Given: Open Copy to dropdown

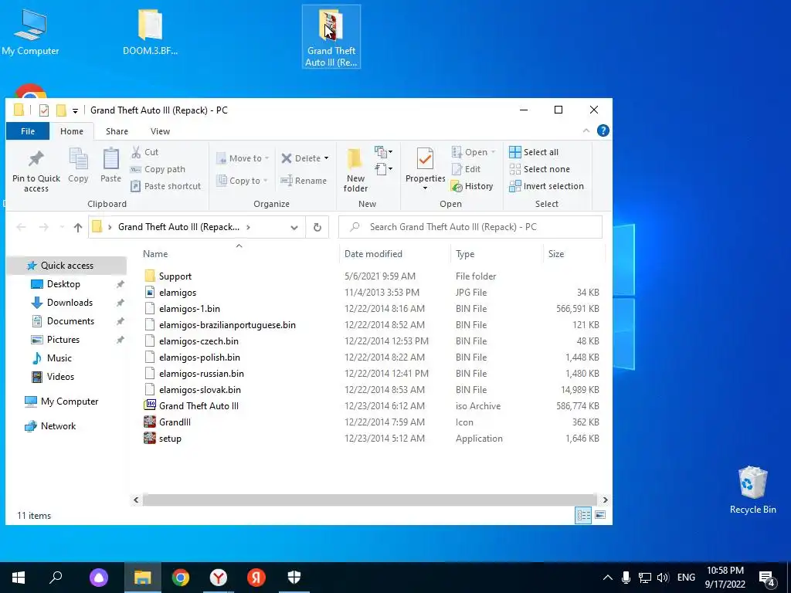Looking at the screenshot, I should pos(242,181).
